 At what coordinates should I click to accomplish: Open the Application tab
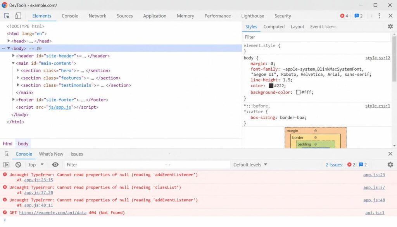(x=155, y=16)
